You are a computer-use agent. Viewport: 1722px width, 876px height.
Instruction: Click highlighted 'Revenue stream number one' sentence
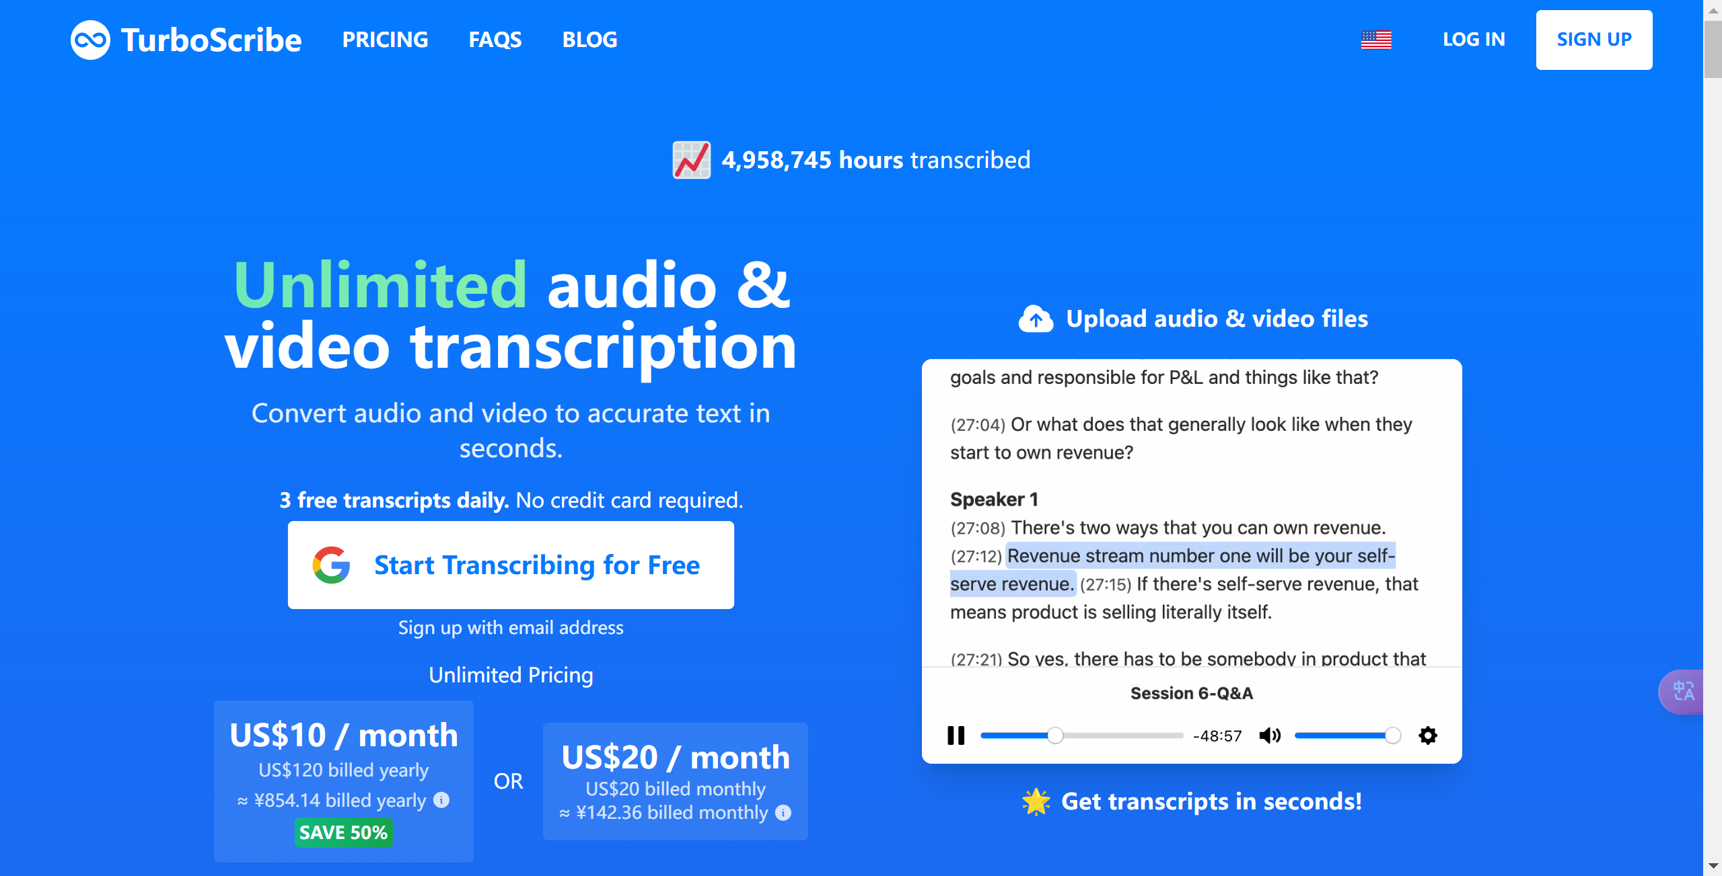coord(1172,570)
